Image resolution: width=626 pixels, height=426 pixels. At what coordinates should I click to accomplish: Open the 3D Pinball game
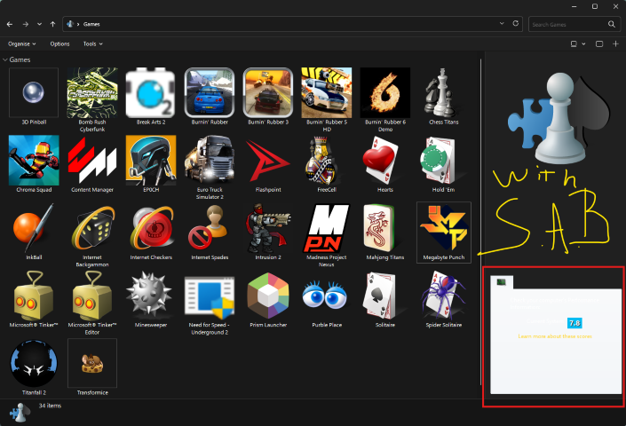click(x=34, y=92)
